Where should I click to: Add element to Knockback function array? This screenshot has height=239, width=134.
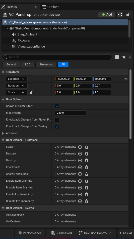[x=80, y=167]
